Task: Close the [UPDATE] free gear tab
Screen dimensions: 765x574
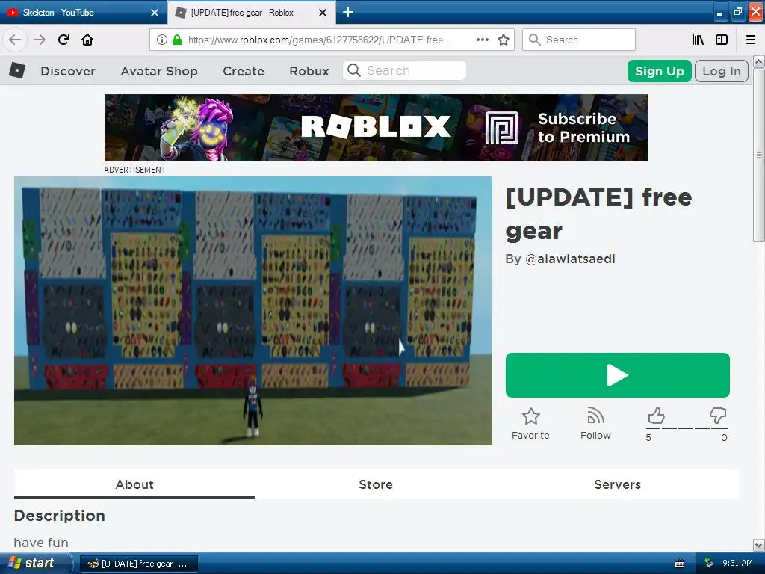Action: click(x=323, y=13)
